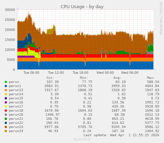Click perun18 average value 1687.30

click(x=118, y=111)
